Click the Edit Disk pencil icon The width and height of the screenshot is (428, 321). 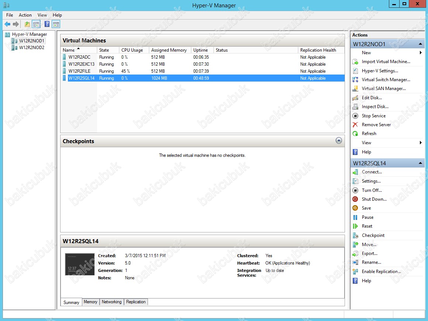pos(355,98)
